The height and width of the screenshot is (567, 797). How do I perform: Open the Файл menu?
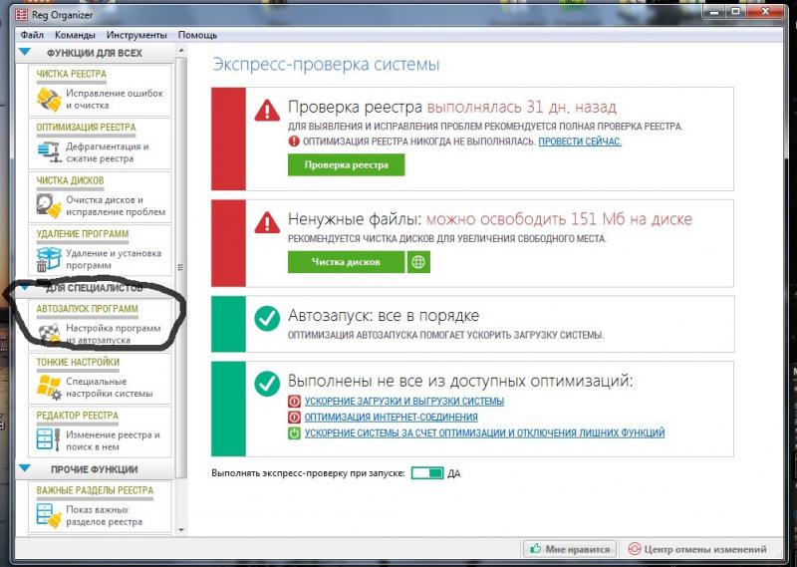tap(32, 35)
